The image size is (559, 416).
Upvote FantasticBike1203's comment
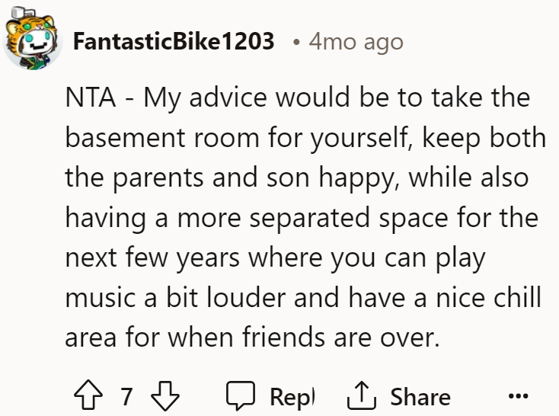88,395
